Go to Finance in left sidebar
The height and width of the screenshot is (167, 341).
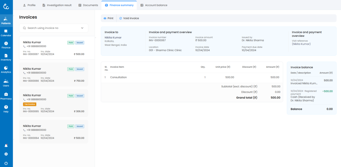click(6, 45)
